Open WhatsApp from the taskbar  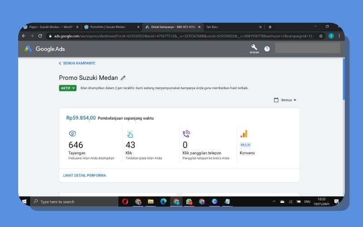pos(189,202)
